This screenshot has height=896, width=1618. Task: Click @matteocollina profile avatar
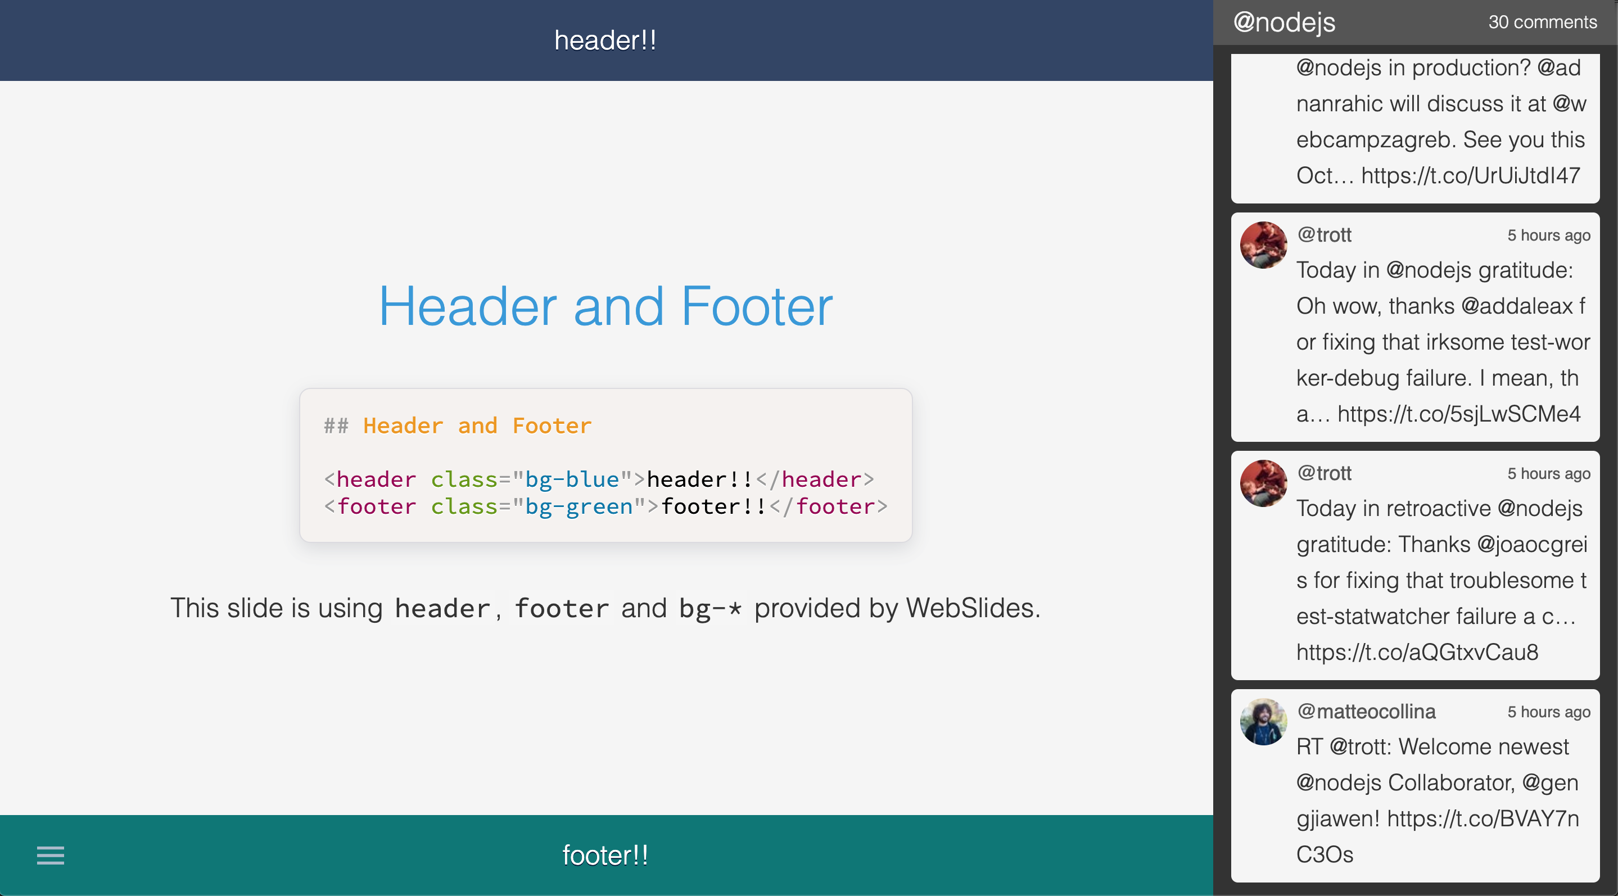1263,721
